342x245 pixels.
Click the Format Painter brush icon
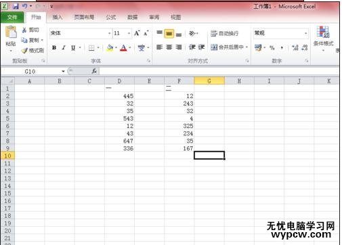pyautogui.click(x=24, y=51)
